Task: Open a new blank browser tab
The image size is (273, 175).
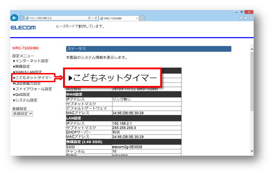Action: tap(142, 18)
